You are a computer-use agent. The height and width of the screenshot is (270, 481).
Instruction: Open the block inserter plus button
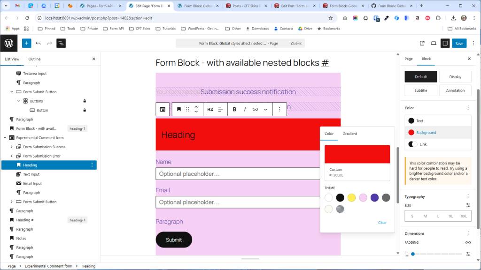click(27, 43)
